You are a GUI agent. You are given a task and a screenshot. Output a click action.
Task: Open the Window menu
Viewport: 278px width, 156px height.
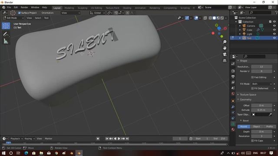(x=35, y=7)
